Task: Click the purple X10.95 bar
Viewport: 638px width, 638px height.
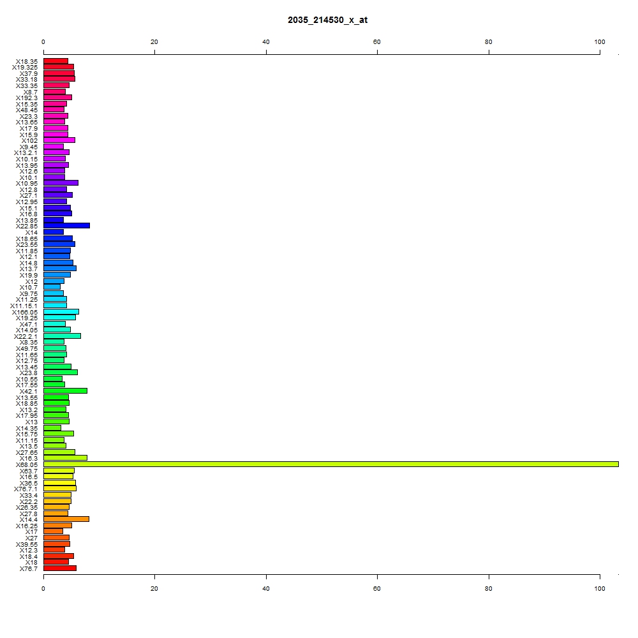Action: (x=61, y=183)
